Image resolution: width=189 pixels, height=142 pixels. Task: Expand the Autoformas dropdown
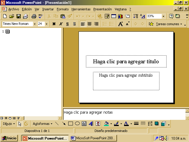point(43,124)
